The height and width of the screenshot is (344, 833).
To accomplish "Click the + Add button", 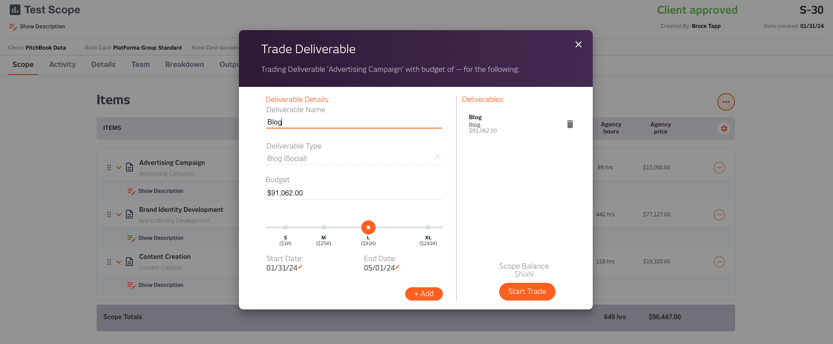I will [424, 293].
